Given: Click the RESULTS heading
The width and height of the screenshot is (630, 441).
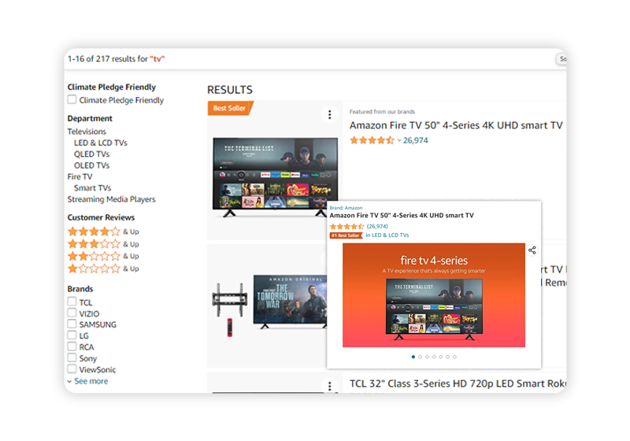Looking at the screenshot, I should coord(230,90).
